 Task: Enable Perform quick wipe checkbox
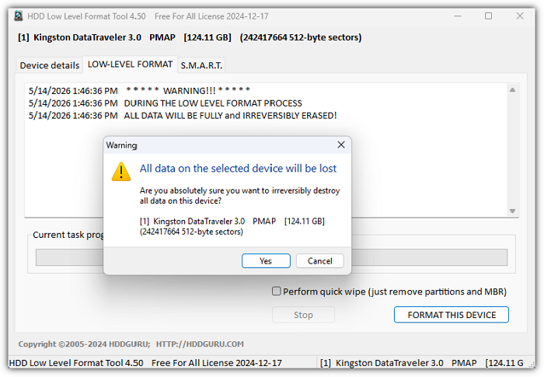click(x=276, y=291)
